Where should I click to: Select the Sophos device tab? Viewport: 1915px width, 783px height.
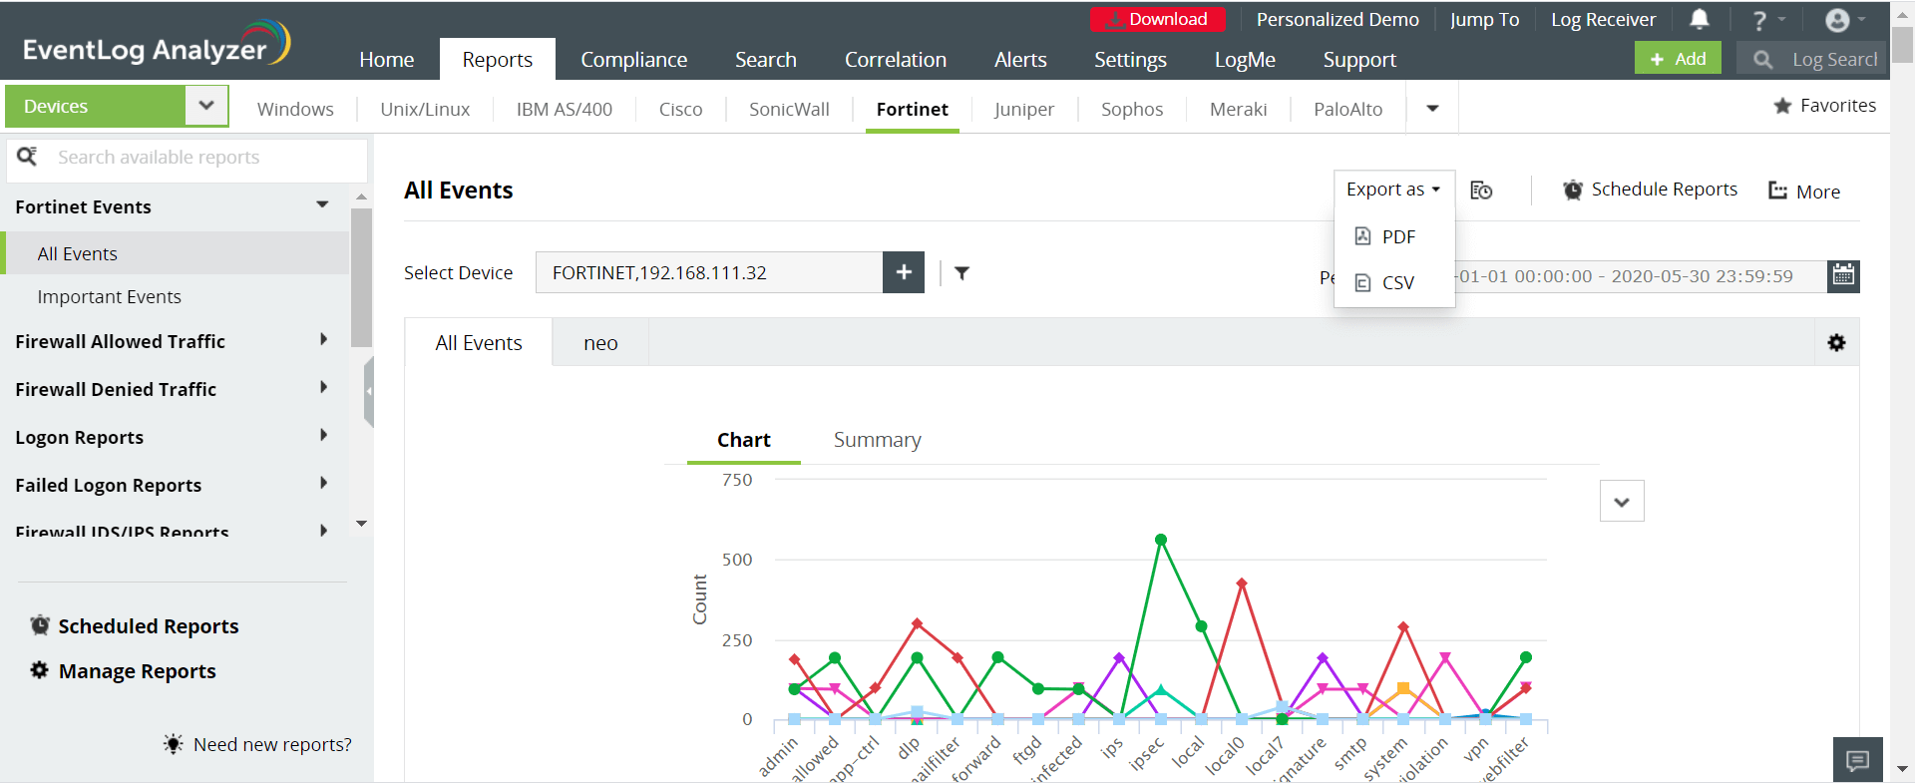(1132, 110)
